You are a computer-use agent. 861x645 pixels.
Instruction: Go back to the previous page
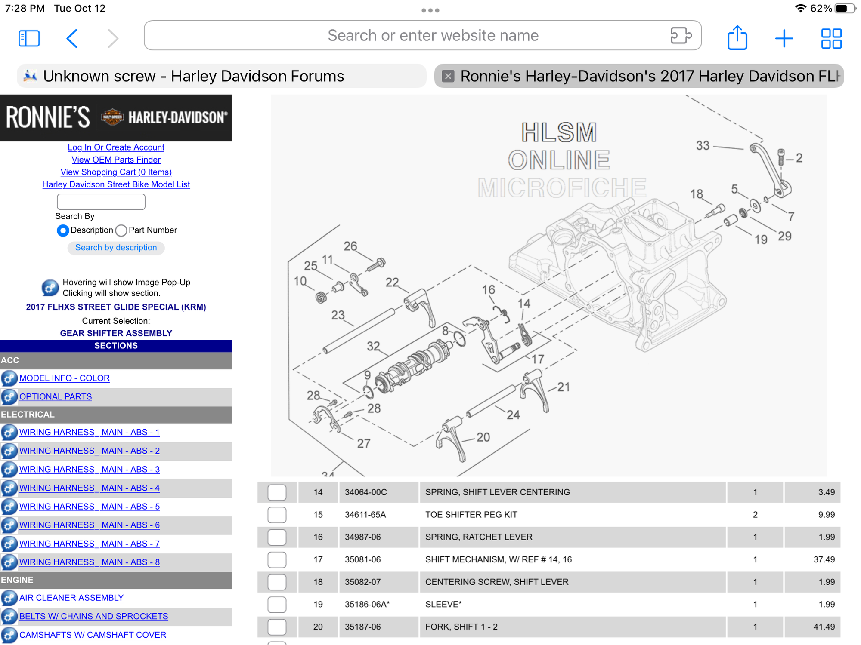click(72, 39)
